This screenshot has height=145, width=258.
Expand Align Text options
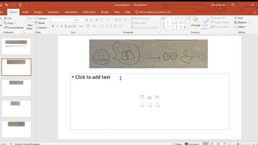point(139,23)
